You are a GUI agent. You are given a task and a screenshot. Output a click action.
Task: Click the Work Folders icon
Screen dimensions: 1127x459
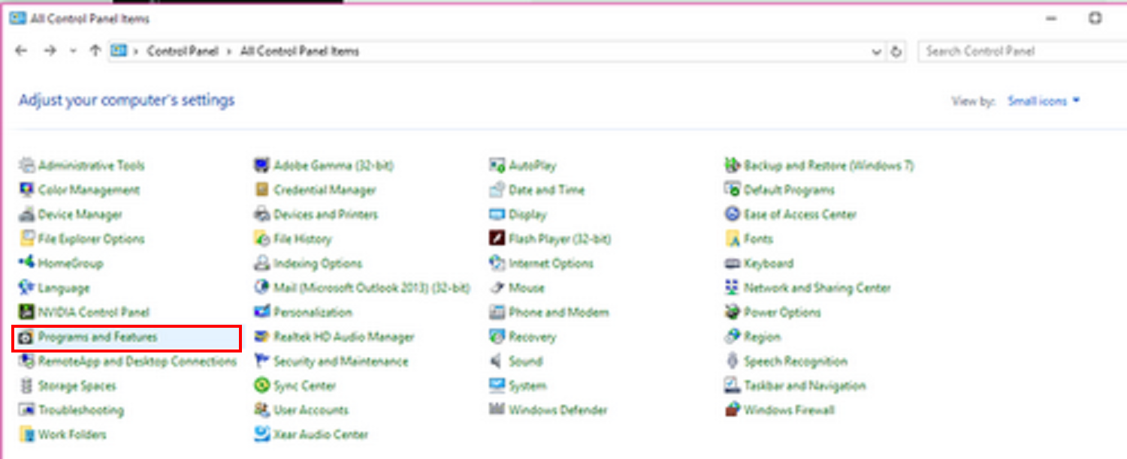pyautogui.click(x=27, y=434)
